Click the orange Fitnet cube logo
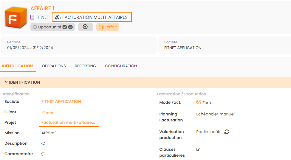Screen dimensions: 291x160 16,18
